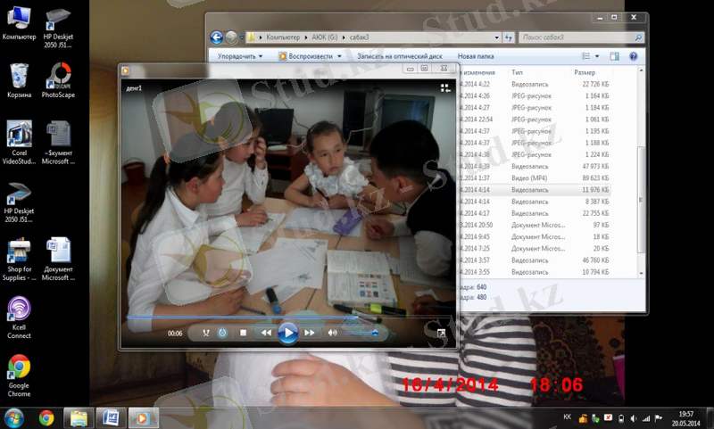Toggle Repeat mode in media player
The image size is (714, 429).
(x=222, y=333)
